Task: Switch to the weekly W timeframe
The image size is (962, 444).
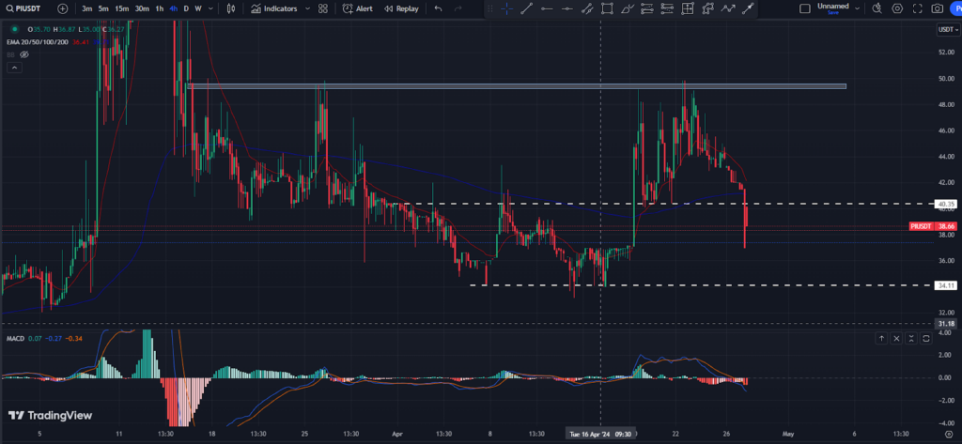Action: point(198,8)
